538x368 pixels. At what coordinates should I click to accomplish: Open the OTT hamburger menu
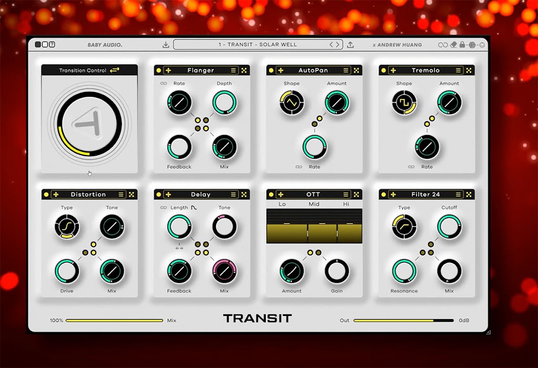[346, 195]
